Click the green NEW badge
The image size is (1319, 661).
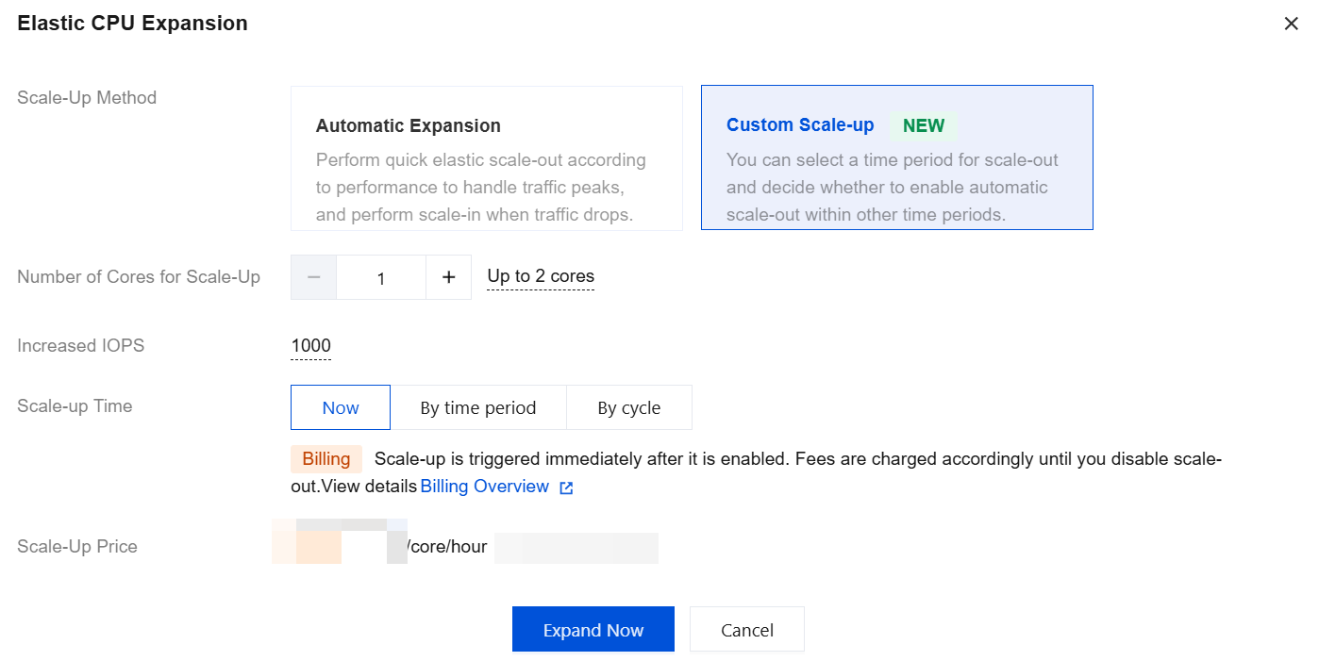923,125
